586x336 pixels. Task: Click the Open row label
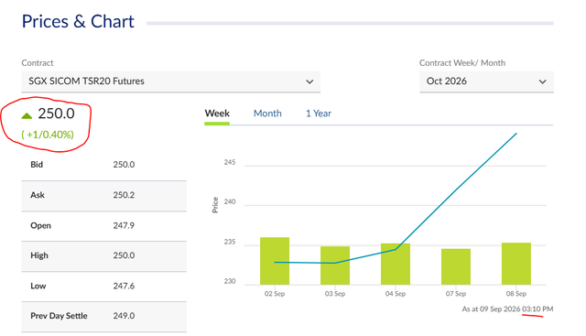[40, 225]
